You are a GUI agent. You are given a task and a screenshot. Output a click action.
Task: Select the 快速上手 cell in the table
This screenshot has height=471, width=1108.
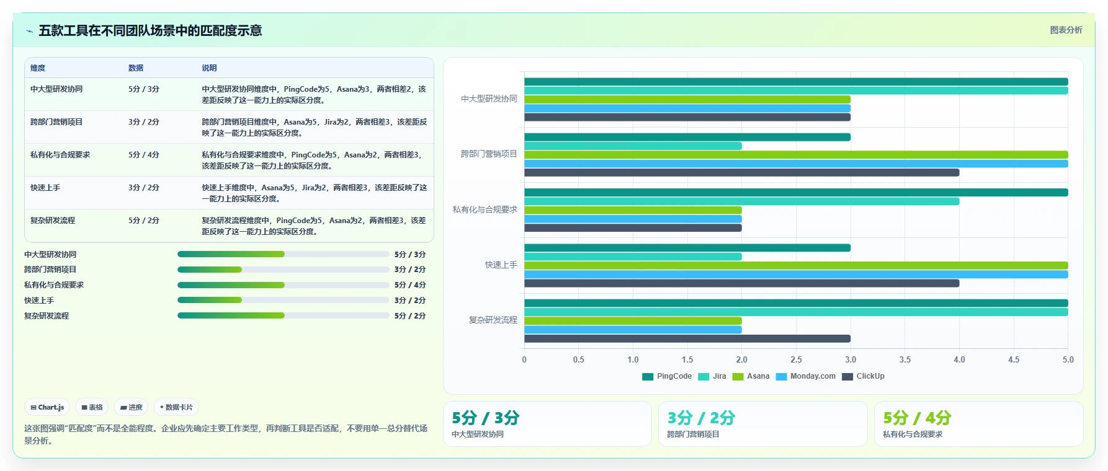click(45, 188)
